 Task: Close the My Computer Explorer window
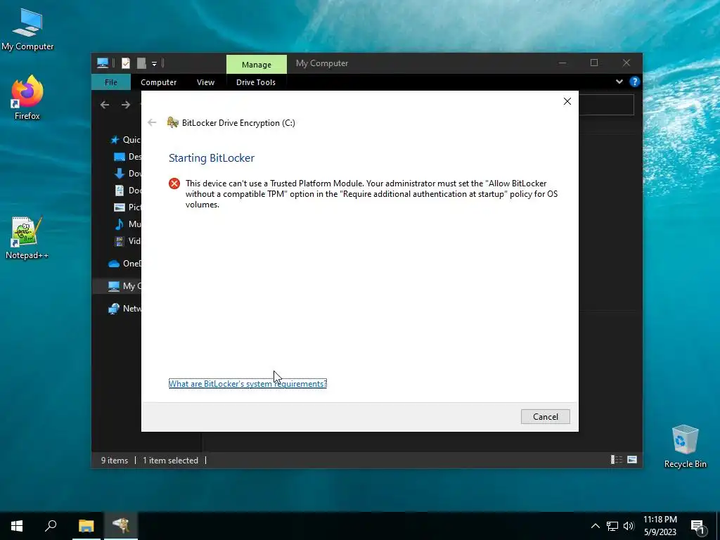click(626, 63)
